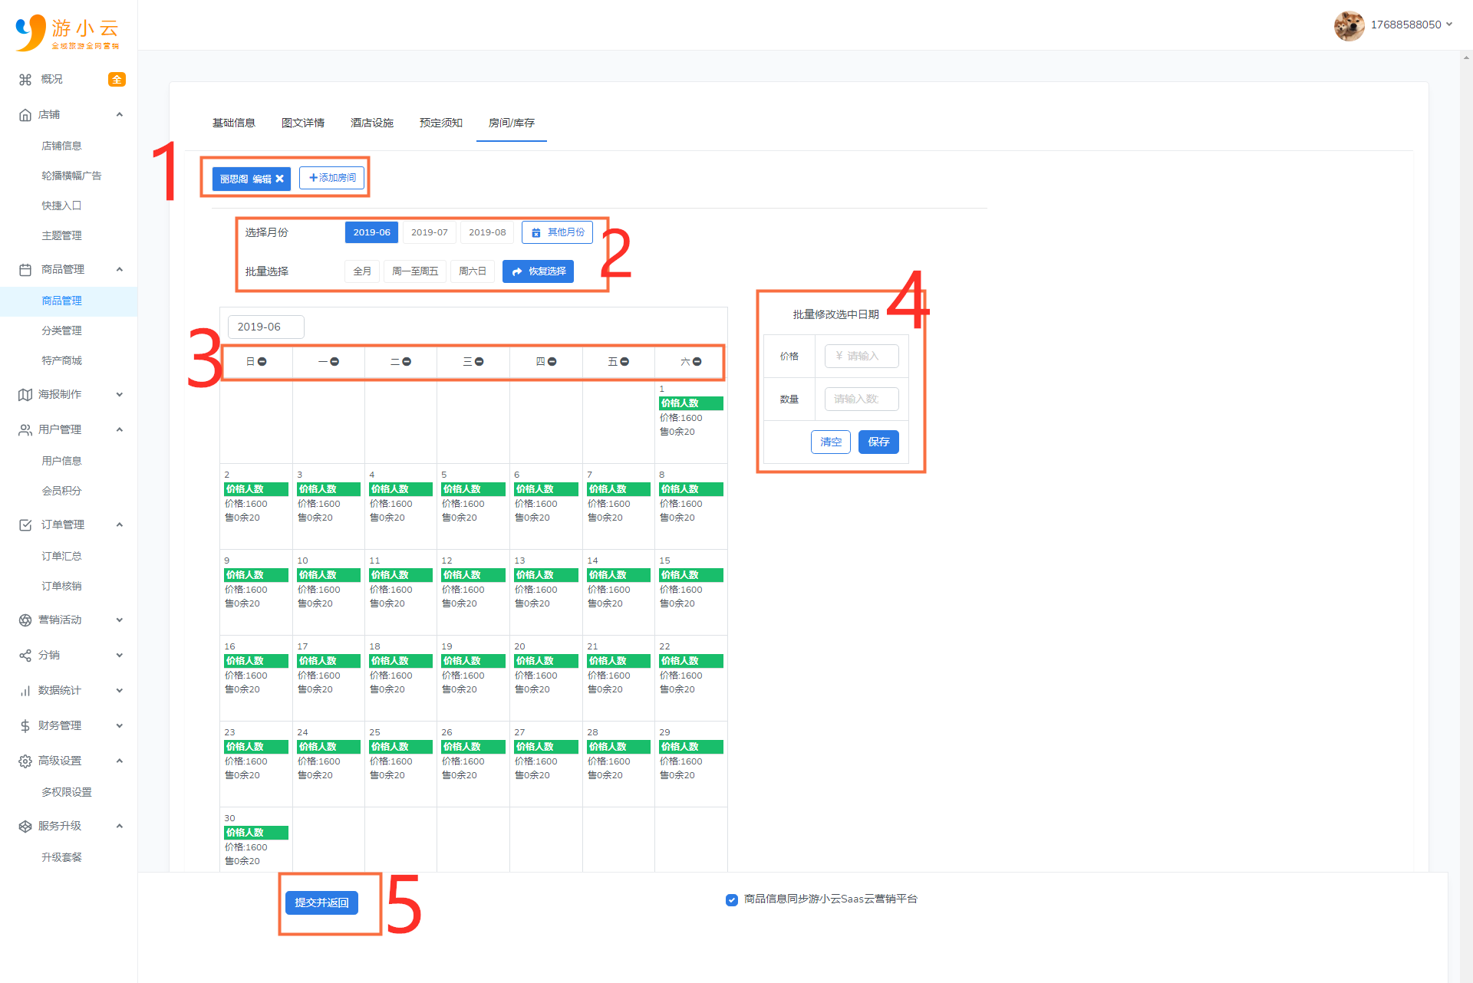Screen dimensions: 1473x983
Task: Click the 海报制作 map icon
Action: coord(25,395)
